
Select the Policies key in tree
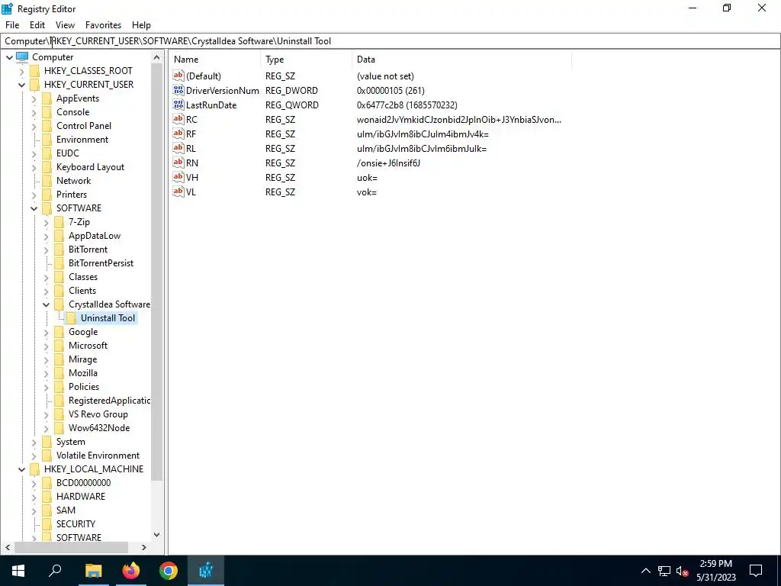point(84,387)
